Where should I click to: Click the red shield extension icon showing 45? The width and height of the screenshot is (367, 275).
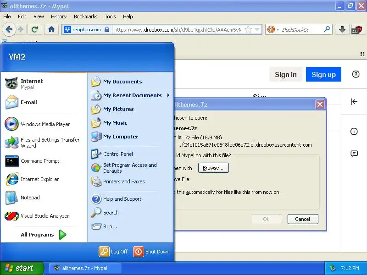point(357,30)
